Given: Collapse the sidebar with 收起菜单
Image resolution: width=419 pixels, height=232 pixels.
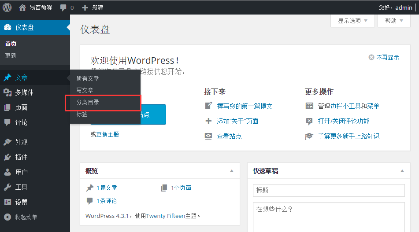Looking at the screenshot, I should click(x=26, y=217).
